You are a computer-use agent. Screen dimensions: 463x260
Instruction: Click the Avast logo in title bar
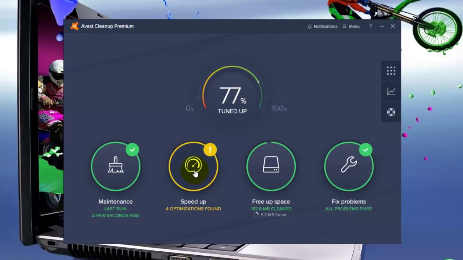coord(75,26)
